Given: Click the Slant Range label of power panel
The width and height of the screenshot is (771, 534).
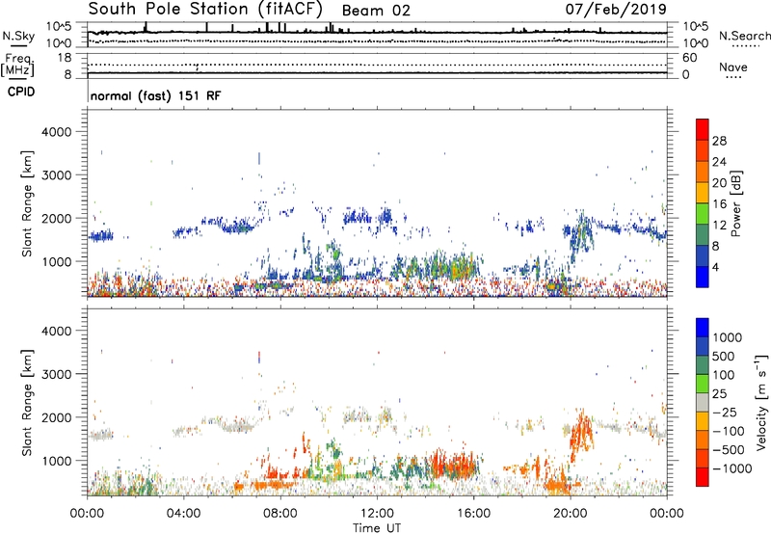Looking at the screenshot, I should [x=27, y=203].
